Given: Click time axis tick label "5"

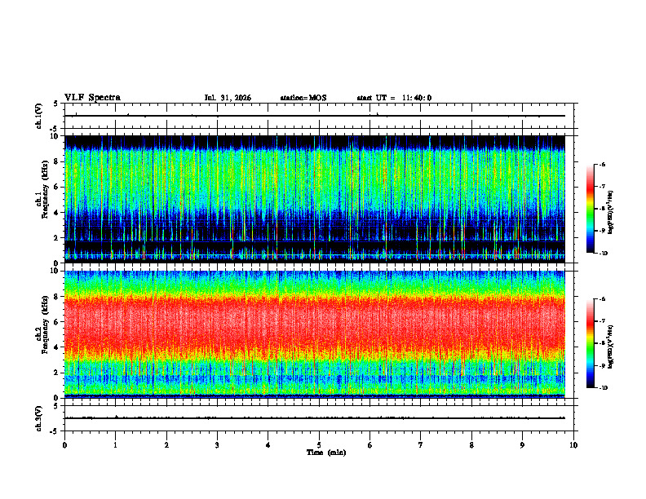Looking at the screenshot, I should pyautogui.click(x=319, y=445).
